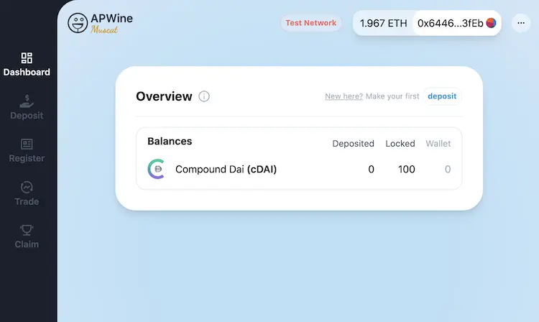
Task: Follow the "New here?" link
Action: 344,96
